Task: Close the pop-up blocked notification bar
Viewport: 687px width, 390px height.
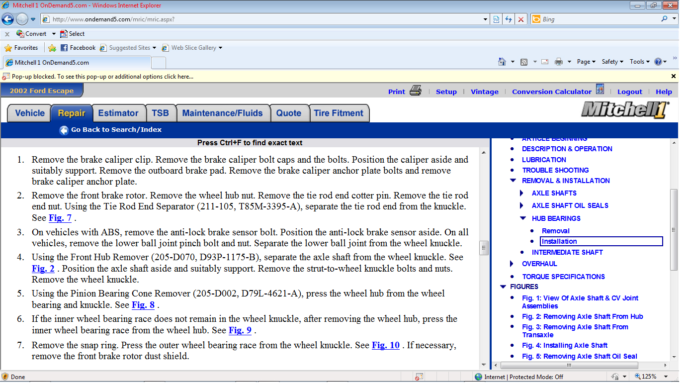Action: [674, 76]
